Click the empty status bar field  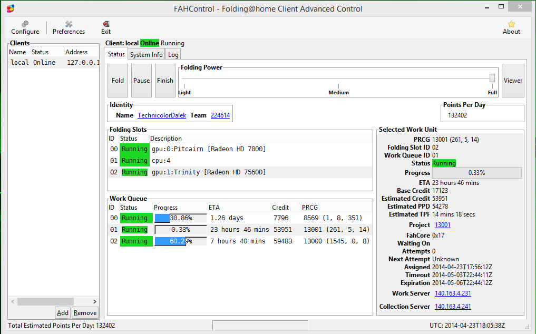260,326
